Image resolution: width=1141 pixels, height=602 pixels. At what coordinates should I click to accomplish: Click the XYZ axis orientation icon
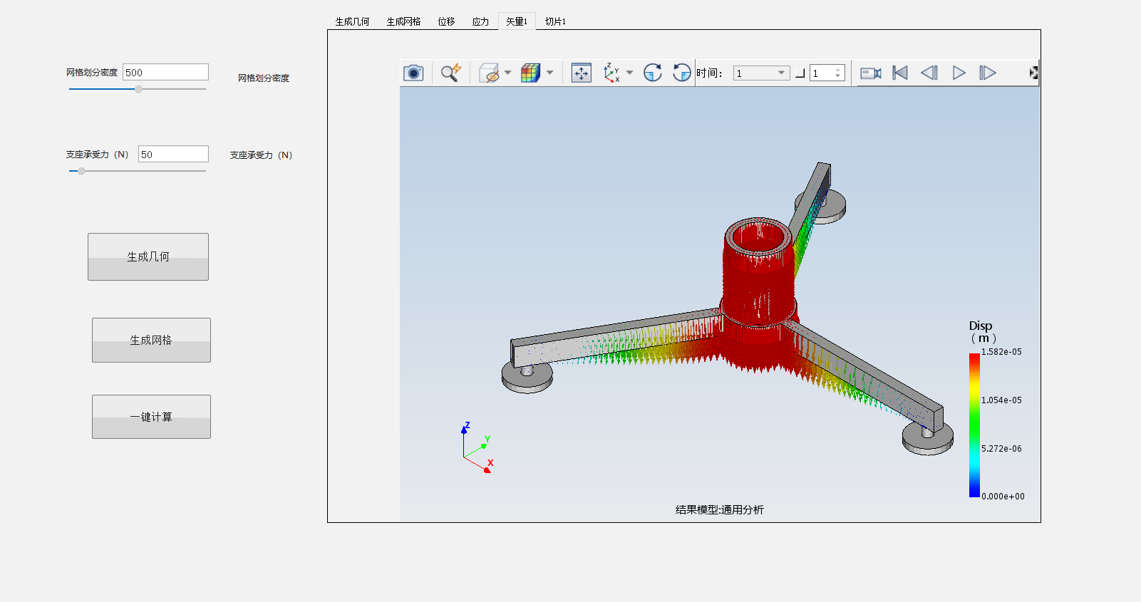tap(611, 73)
